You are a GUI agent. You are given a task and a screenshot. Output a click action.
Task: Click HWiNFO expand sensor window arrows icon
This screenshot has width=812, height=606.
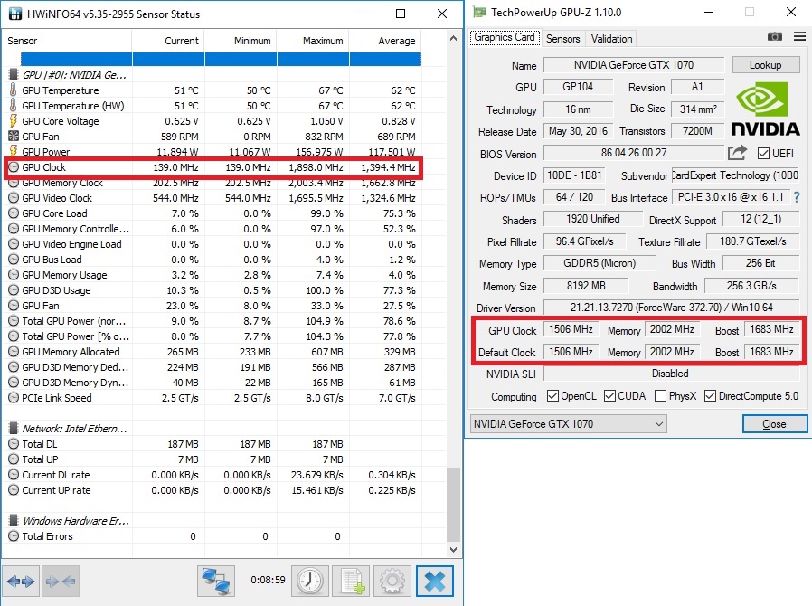tap(21, 582)
